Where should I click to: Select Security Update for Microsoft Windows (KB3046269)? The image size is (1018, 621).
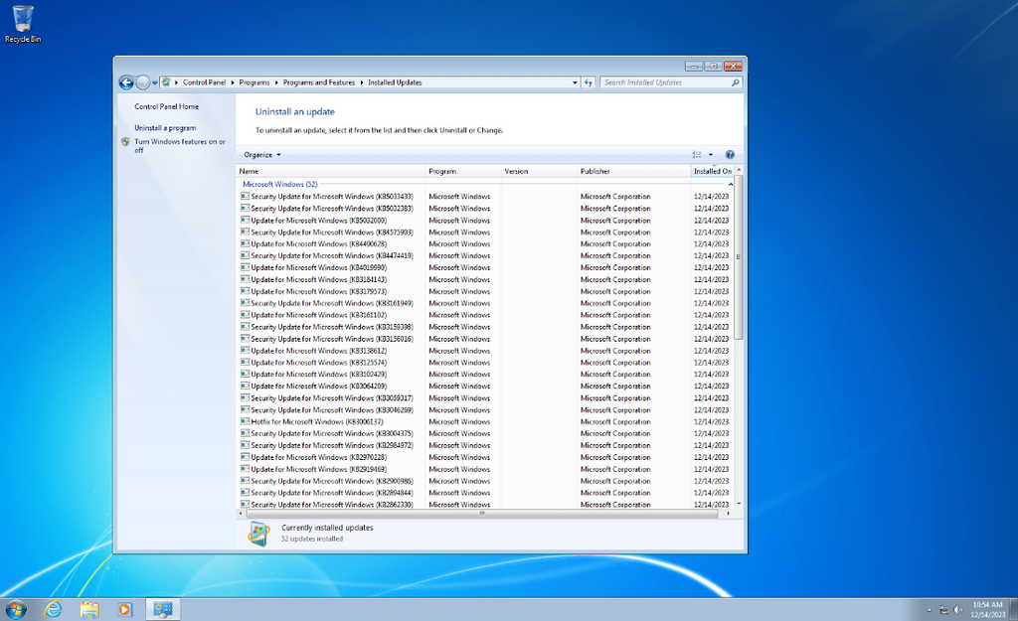pos(332,410)
